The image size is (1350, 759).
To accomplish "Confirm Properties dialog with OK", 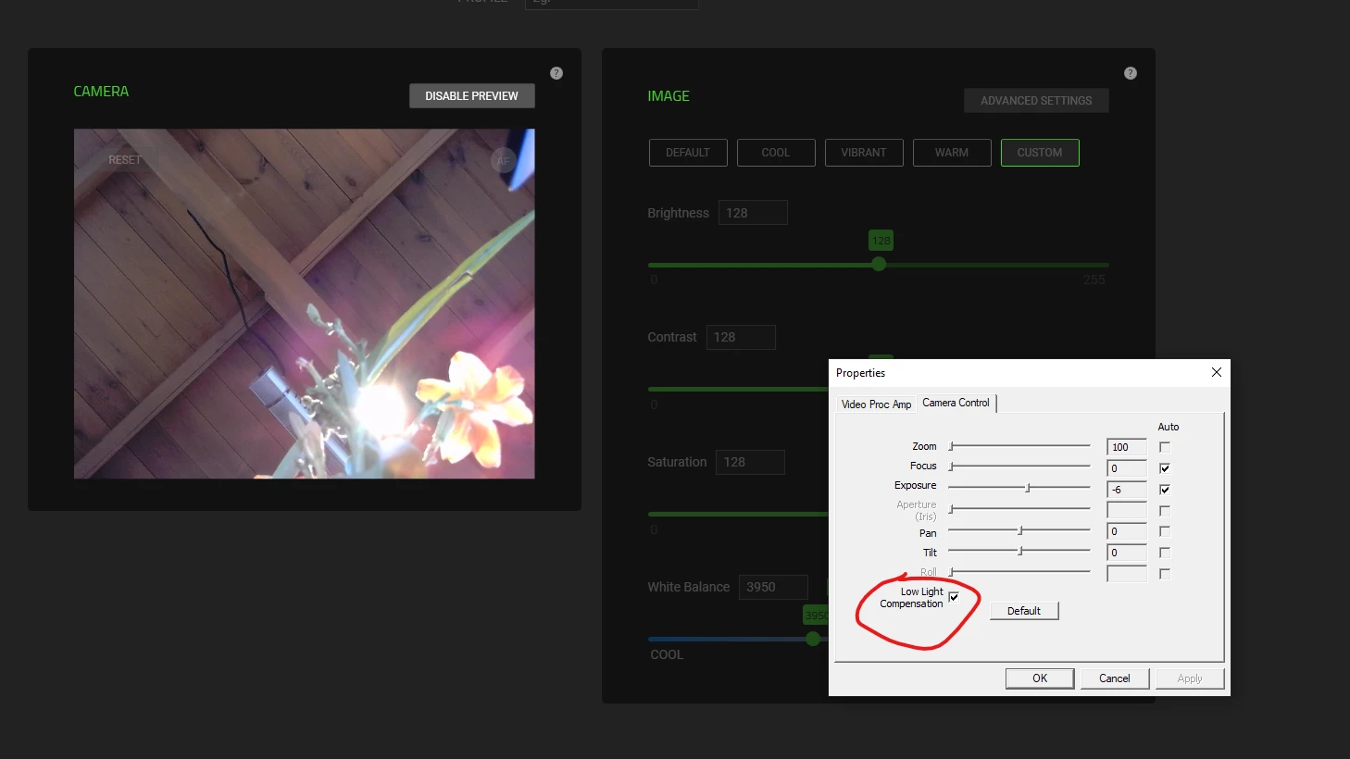I will pyautogui.click(x=1040, y=678).
